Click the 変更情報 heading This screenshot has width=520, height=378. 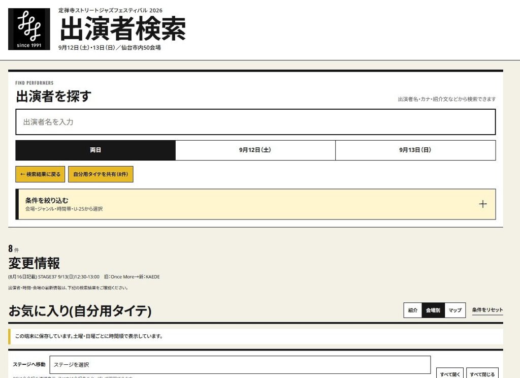point(34,263)
